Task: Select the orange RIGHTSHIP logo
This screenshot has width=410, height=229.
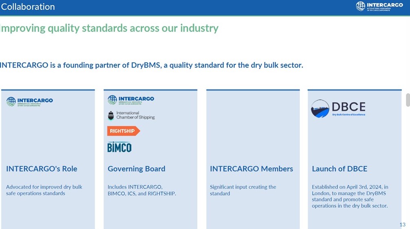Action: (x=123, y=131)
